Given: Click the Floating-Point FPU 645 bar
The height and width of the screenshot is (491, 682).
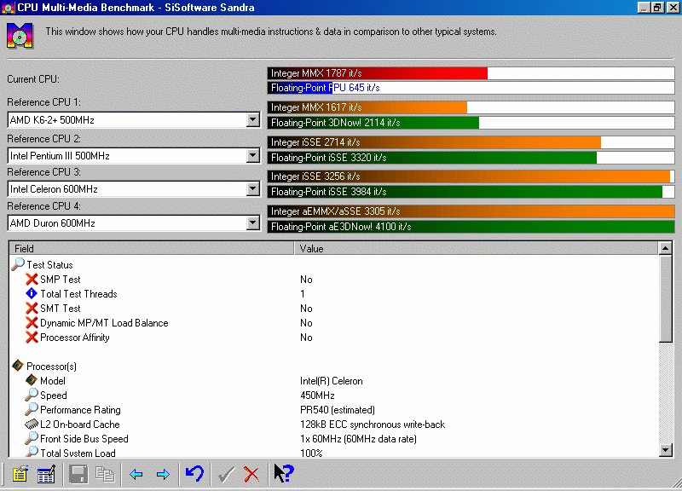Looking at the screenshot, I should tap(471, 88).
